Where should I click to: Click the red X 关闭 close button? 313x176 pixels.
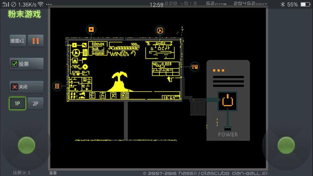point(27,87)
